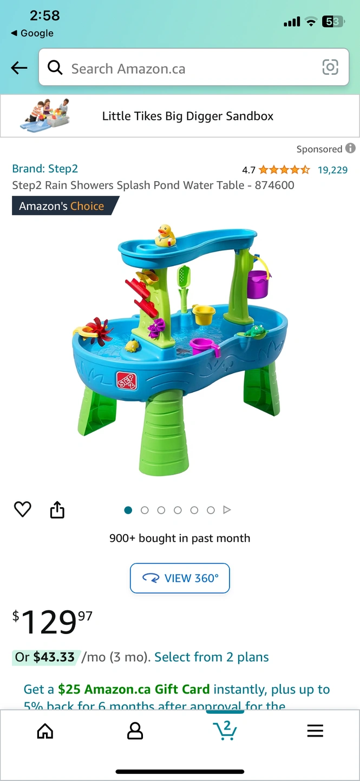Open the 19,229 ratings link

point(332,170)
